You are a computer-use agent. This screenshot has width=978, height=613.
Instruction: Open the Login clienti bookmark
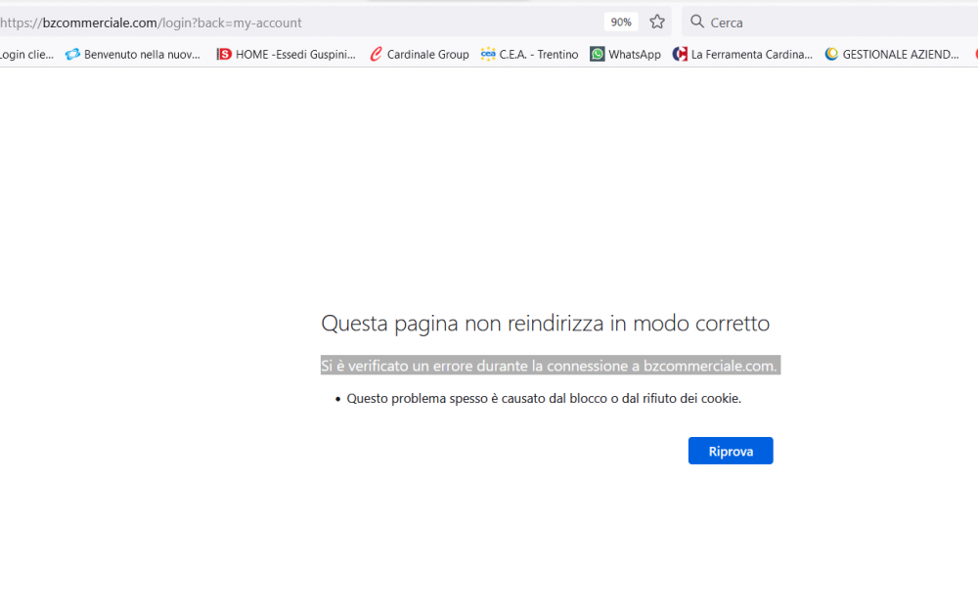(x=24, y=54)
